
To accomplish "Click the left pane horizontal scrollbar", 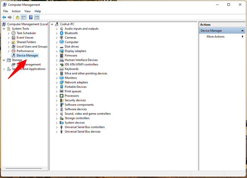I will 24,168.
